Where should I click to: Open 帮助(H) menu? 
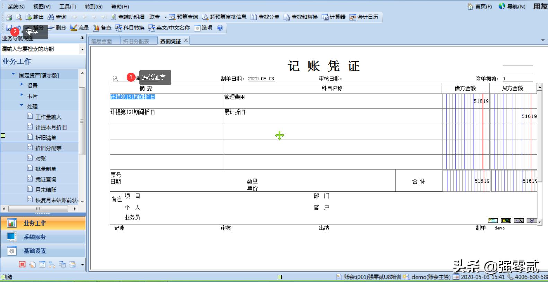click(120, 7)
